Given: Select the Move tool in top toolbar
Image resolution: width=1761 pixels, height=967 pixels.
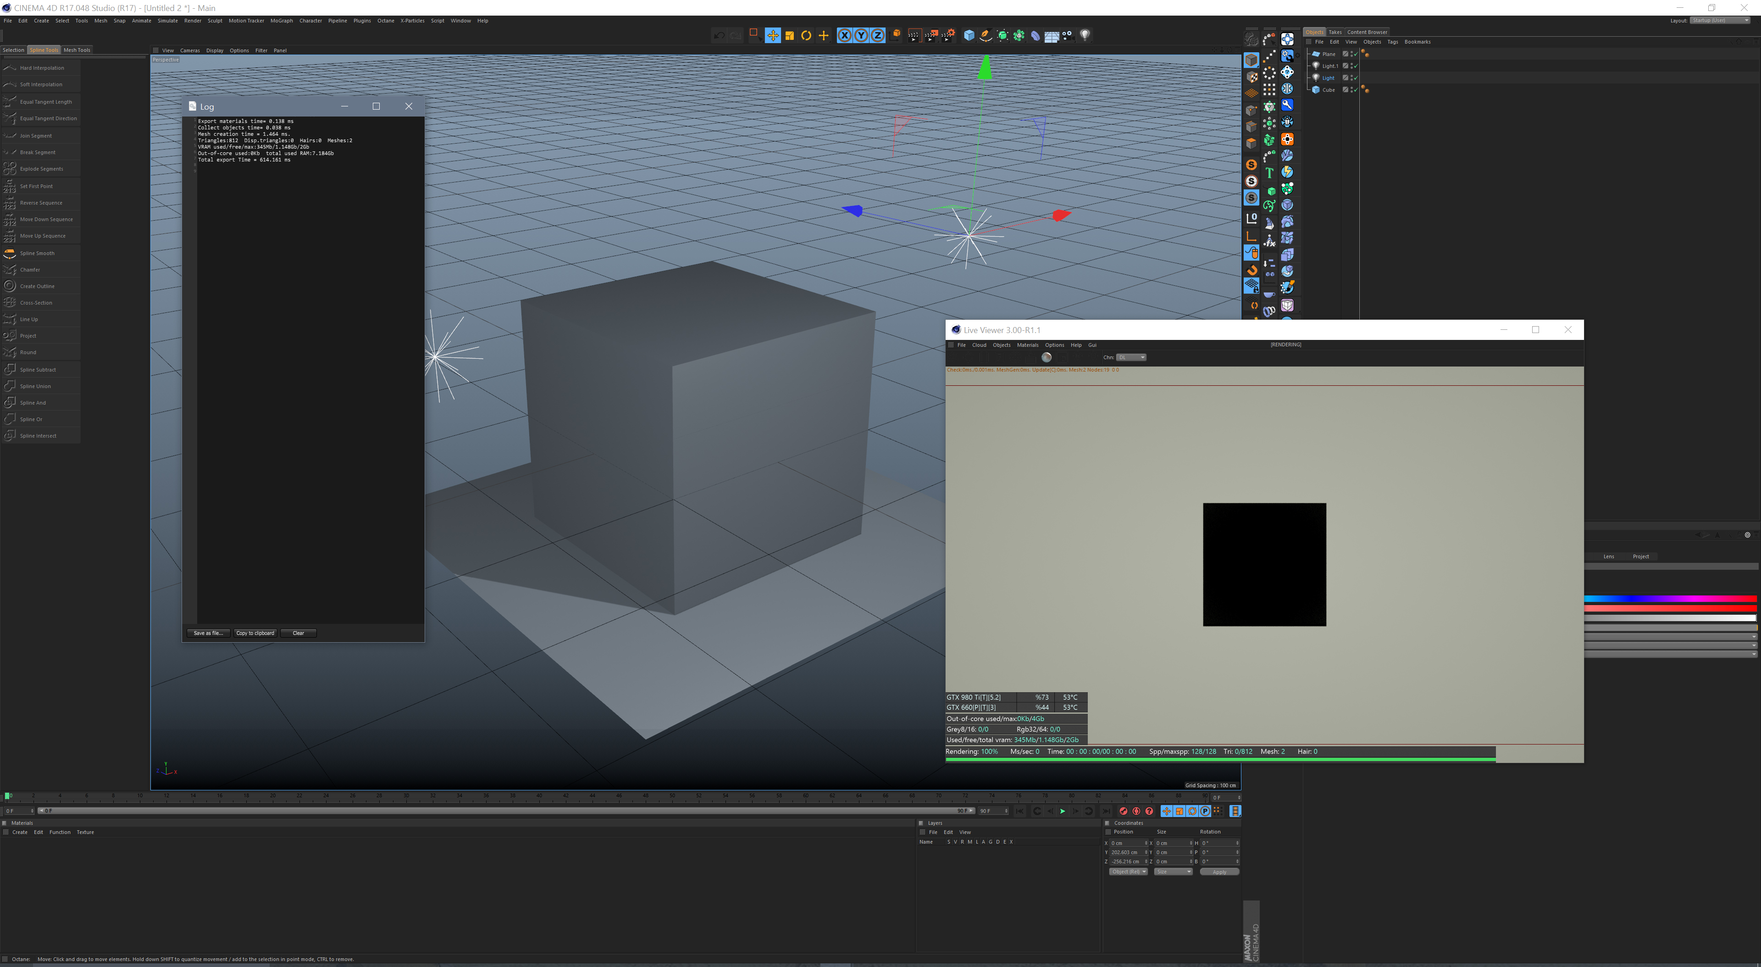Looking at the screenshot, I should click(x=772, y=36).
